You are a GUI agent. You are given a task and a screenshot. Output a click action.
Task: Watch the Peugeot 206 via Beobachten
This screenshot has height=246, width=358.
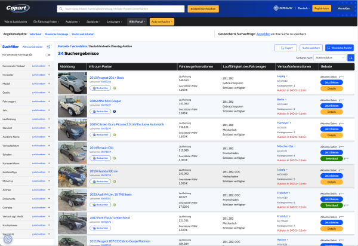(x=100, y=88)
